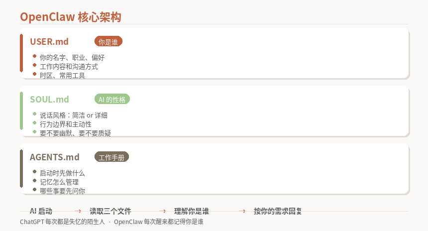The height and width of the screenshot is (231, 428).
Task: Select the SOUL.md heading
Action: (49, 100)
